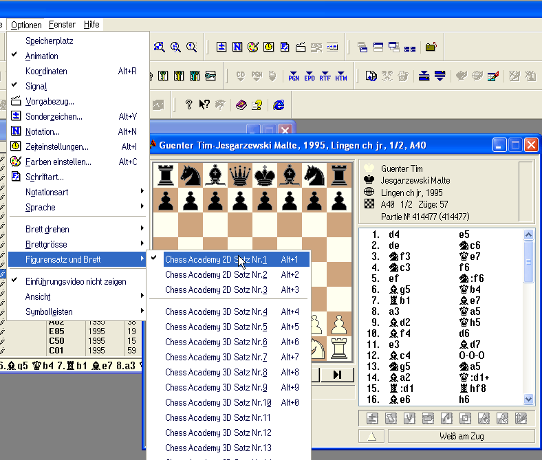Toggle the Signal menu option
Viewport: 542px width, 460px height.
(x=78, y=86)
